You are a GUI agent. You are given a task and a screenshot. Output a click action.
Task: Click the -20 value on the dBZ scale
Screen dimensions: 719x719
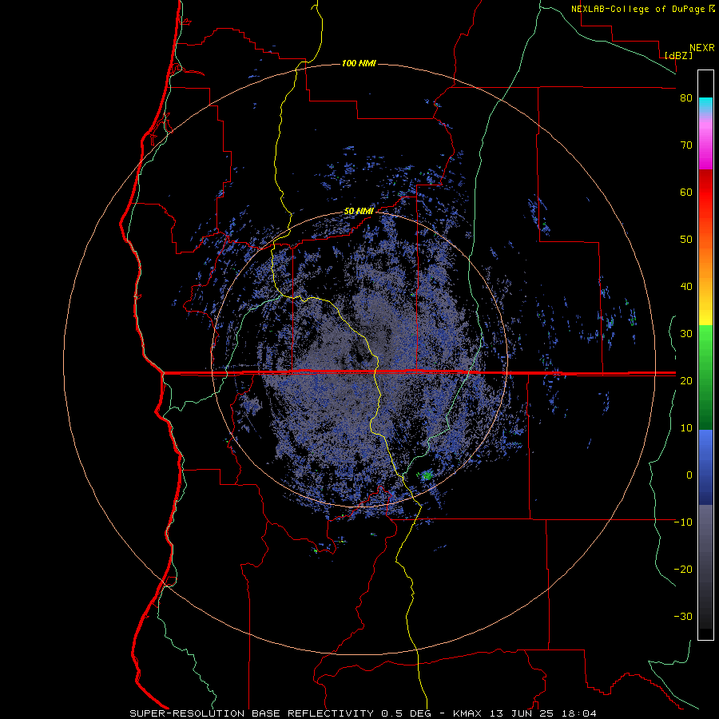point(683,569)
